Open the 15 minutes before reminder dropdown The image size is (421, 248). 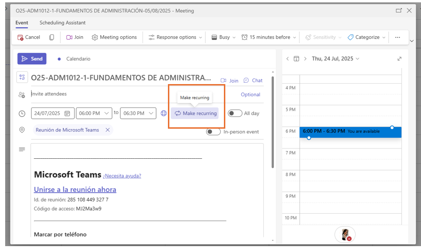coord(269,37)
